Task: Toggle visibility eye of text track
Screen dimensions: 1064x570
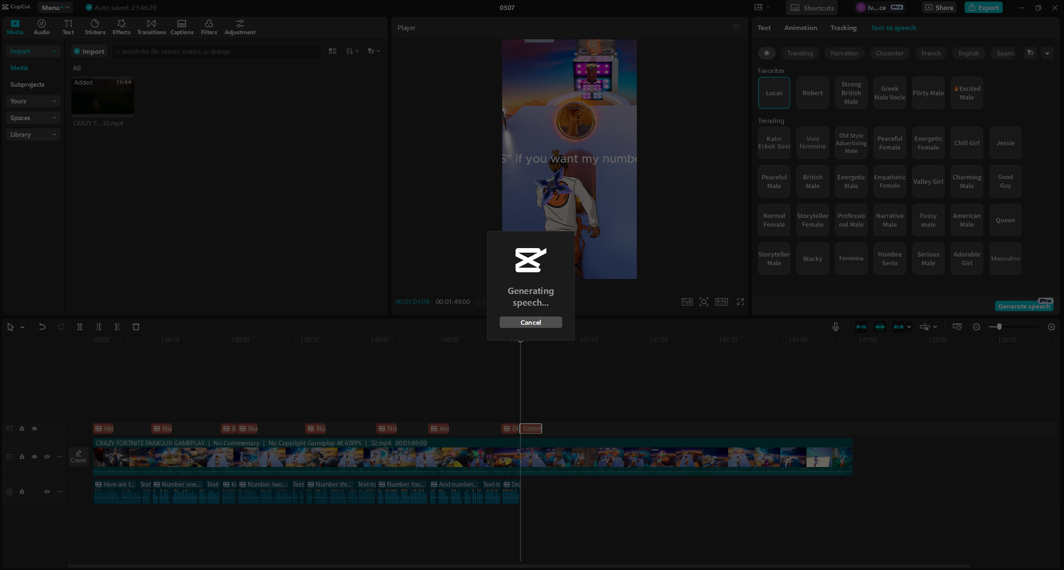Action: tap(34, 429)
